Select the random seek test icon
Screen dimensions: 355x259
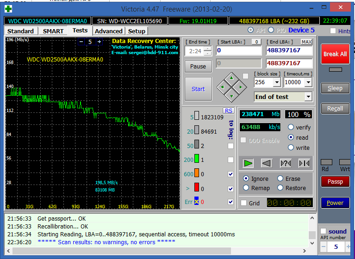pyautogui.click(x=286, y=163)
